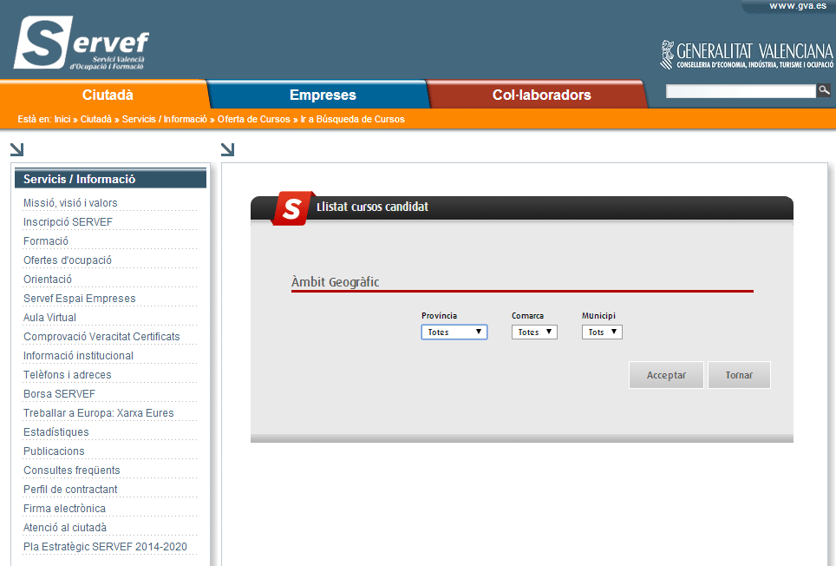Go to Oferta de Cursos breadcrumb
Screen dimensions: 836x566
253,120
